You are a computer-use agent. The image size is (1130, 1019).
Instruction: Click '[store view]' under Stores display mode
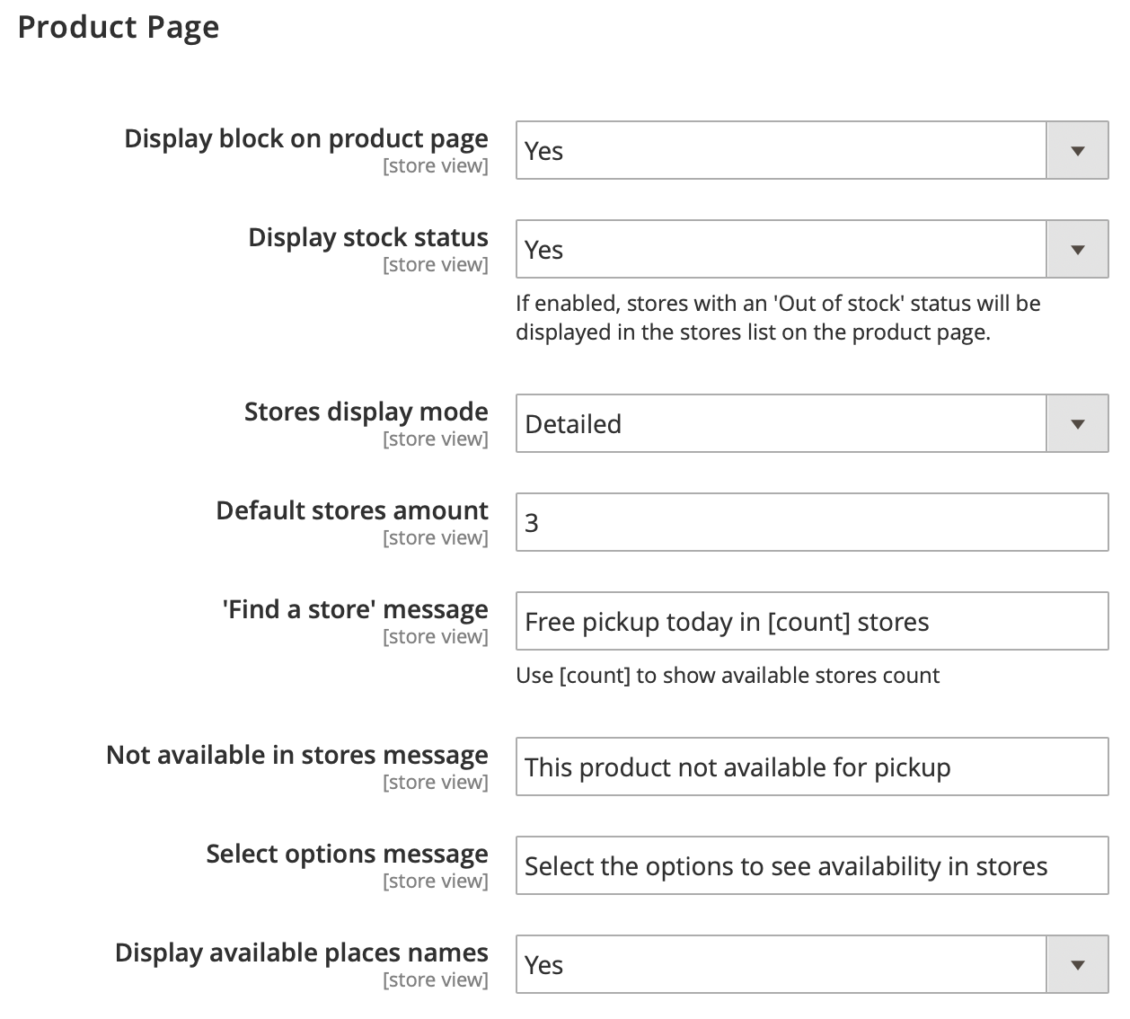(x=436, y=439)
